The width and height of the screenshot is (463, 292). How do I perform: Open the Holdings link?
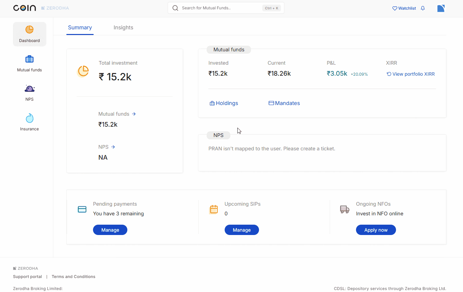224,103
